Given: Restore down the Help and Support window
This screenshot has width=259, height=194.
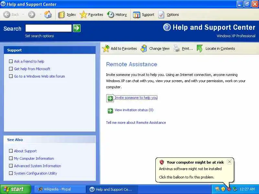Looking at the screenshot, I should 247,4.
